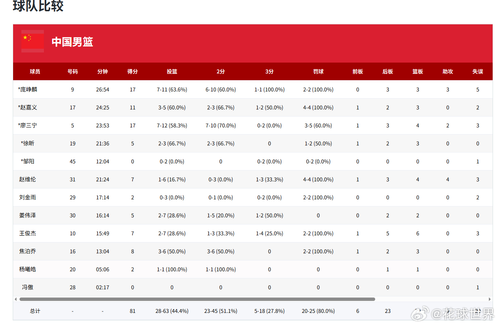Click 2-point cell 7-10 (70.0%)
This screenshot has height=326, width=499.
click(x=221, y=126)
